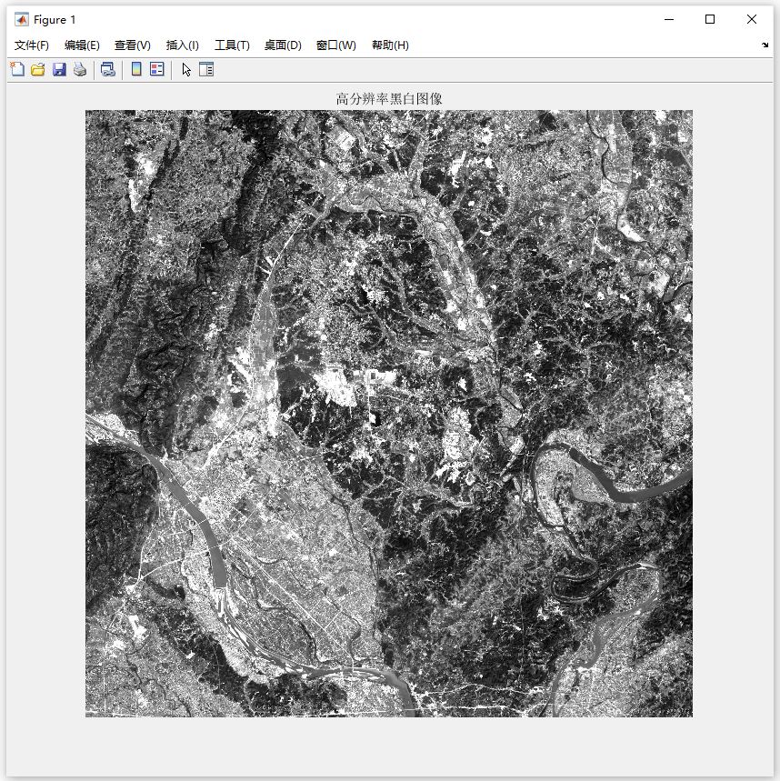Click the Link Plot toolbar icon

[107, 69]
